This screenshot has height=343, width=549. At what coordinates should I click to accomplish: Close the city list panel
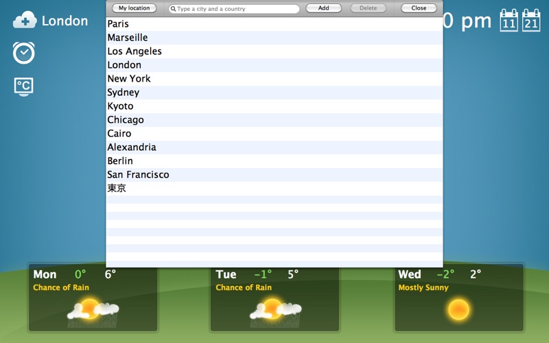tap(419, 8)
